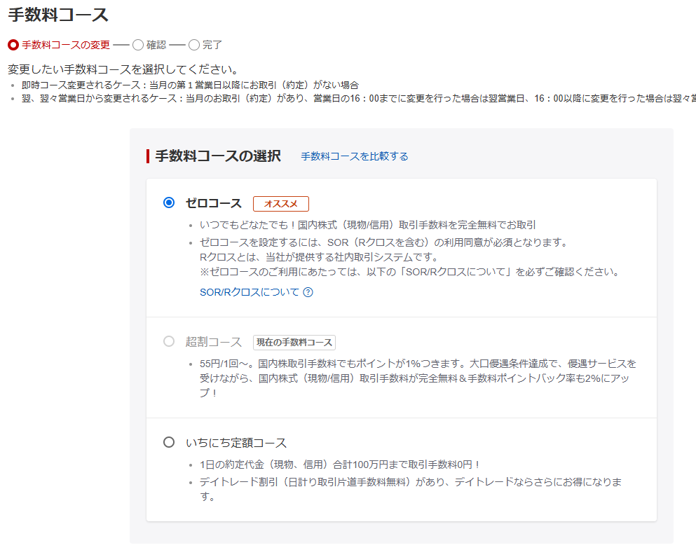Open the SOR/Rクロスについて link text
This screenshot has height=550, width=696.
(249, 292)
